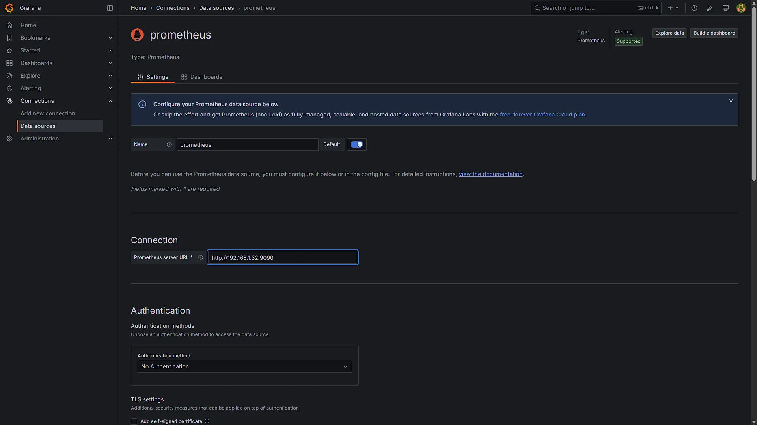Dismiss the info banner with X
This screenshot has height=425, width=757.
[x=731, y=101]
